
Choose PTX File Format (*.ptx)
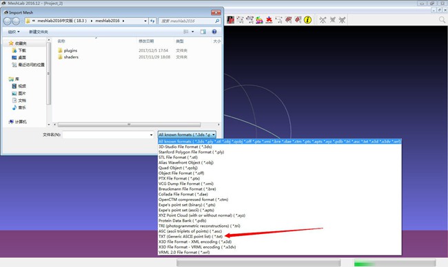coord(280,178)
